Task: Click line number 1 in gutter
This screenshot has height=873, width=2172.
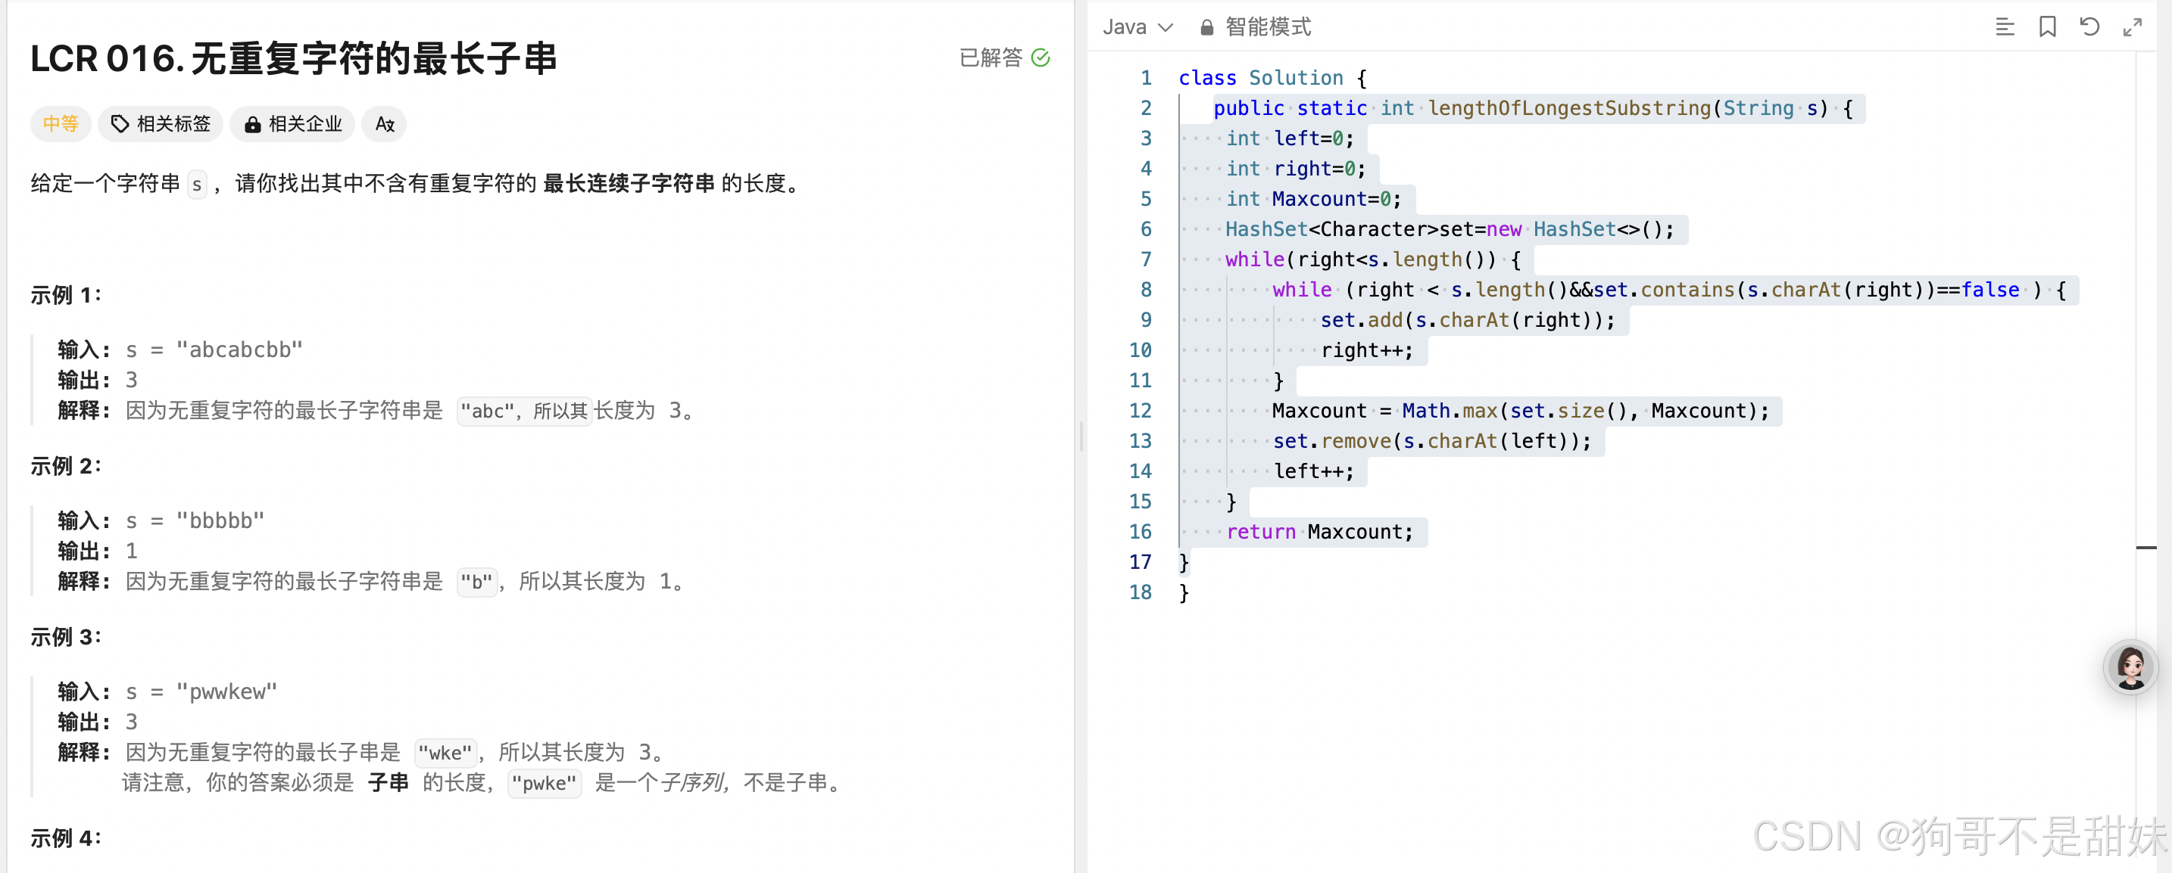Action: (1145, 78)
